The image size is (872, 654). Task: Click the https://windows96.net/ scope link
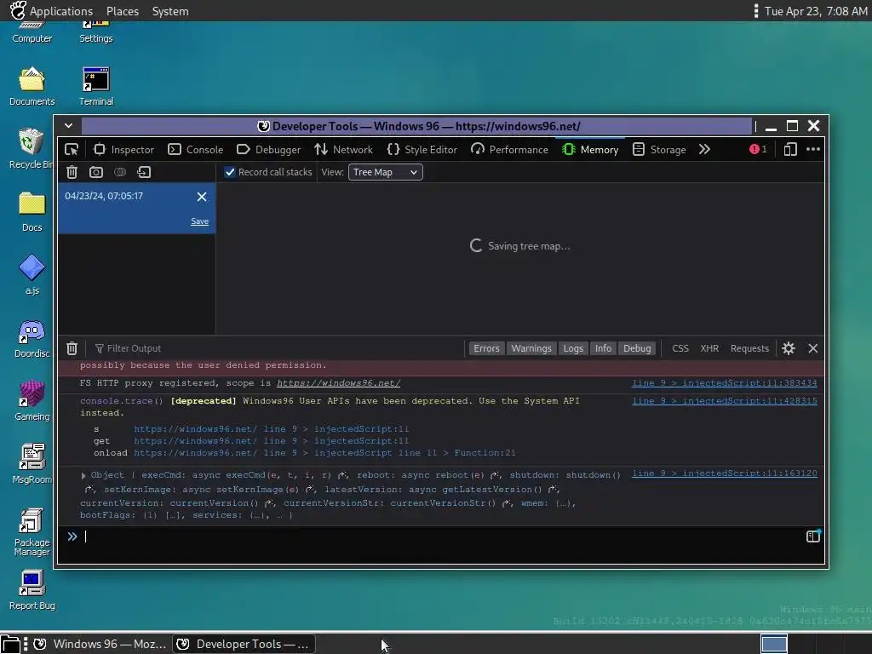point(338,383)
